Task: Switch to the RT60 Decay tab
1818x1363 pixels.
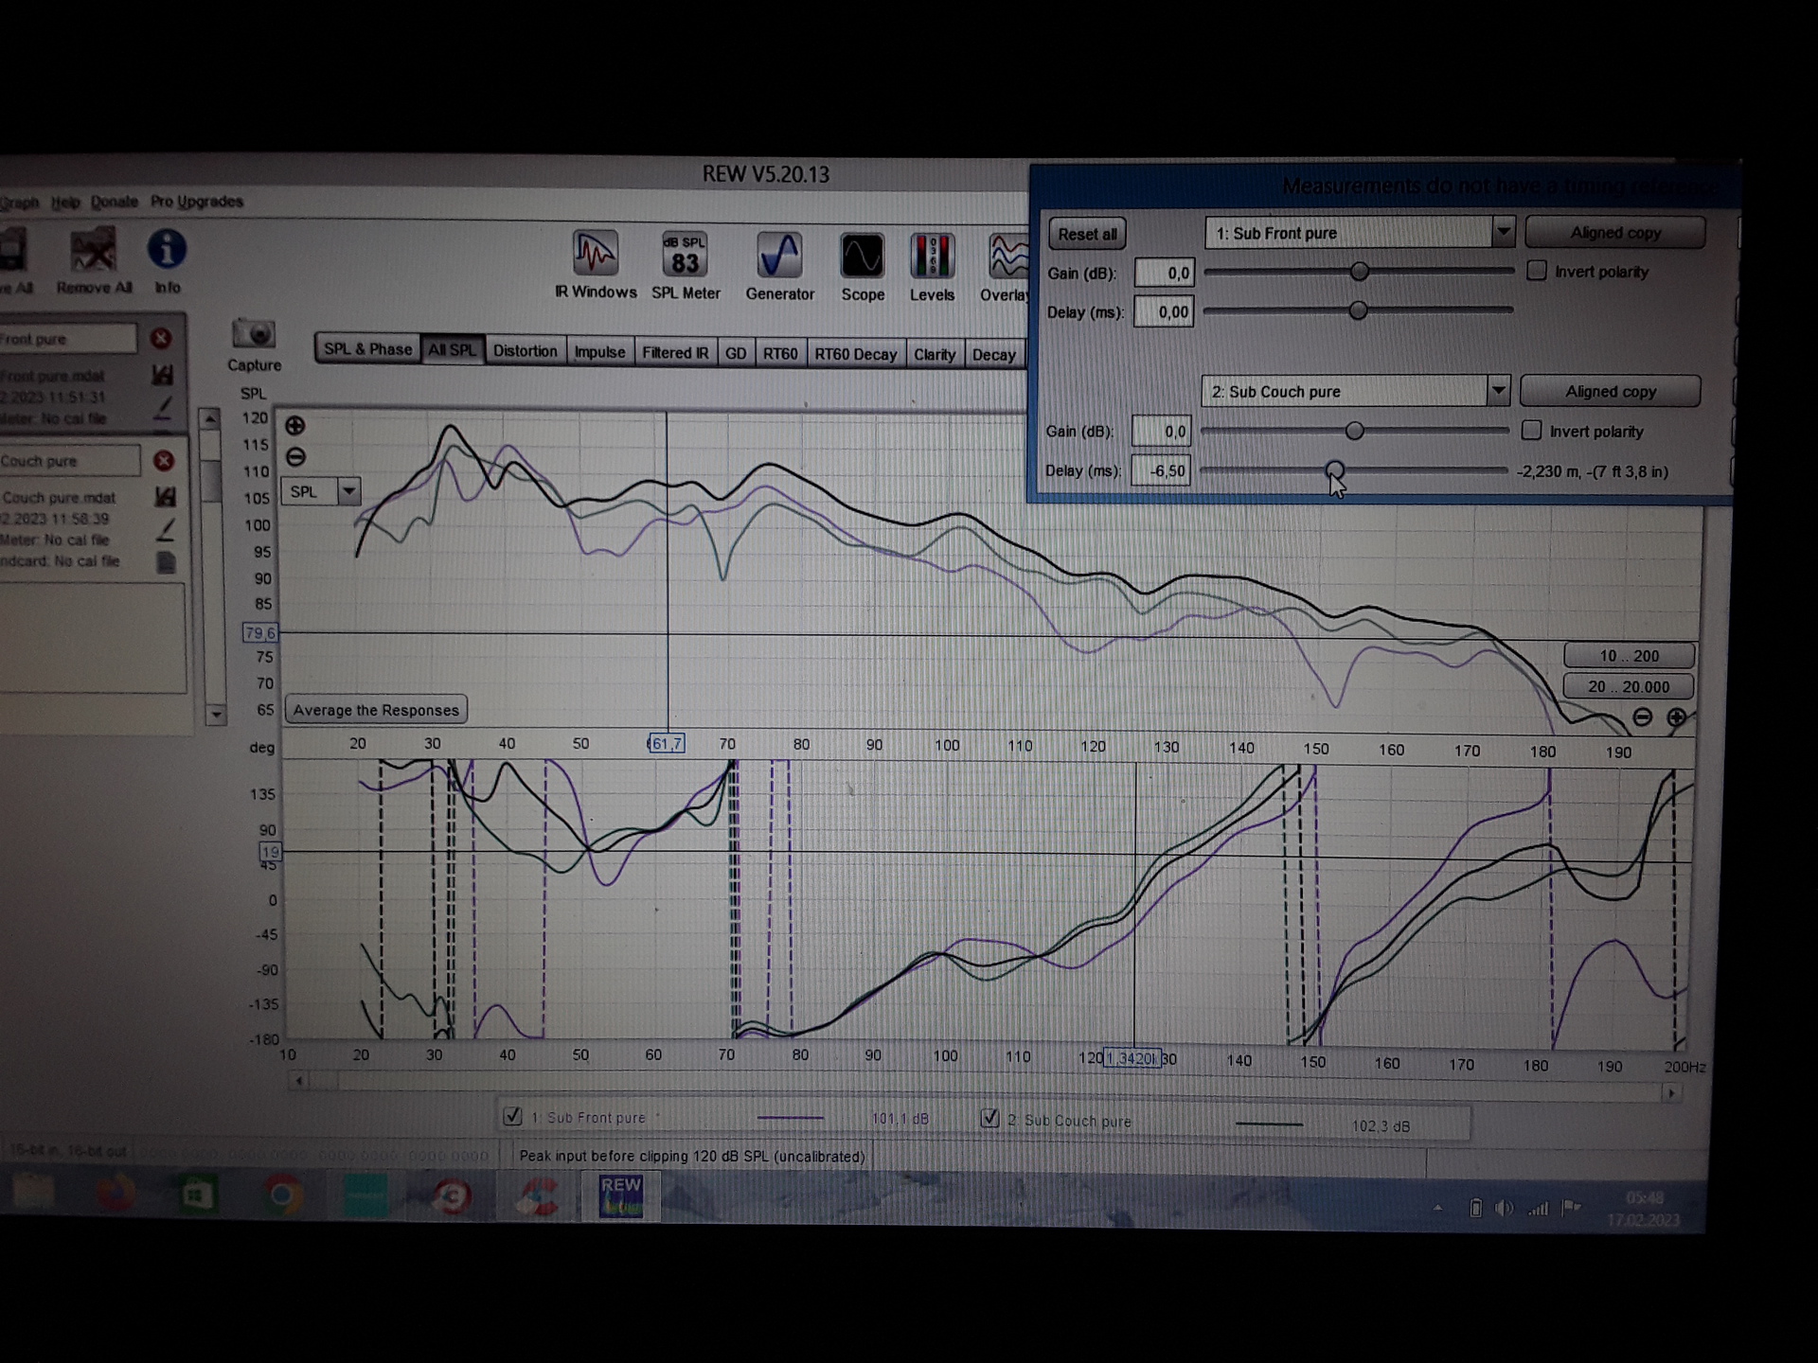Action: (x=855, y=354)
